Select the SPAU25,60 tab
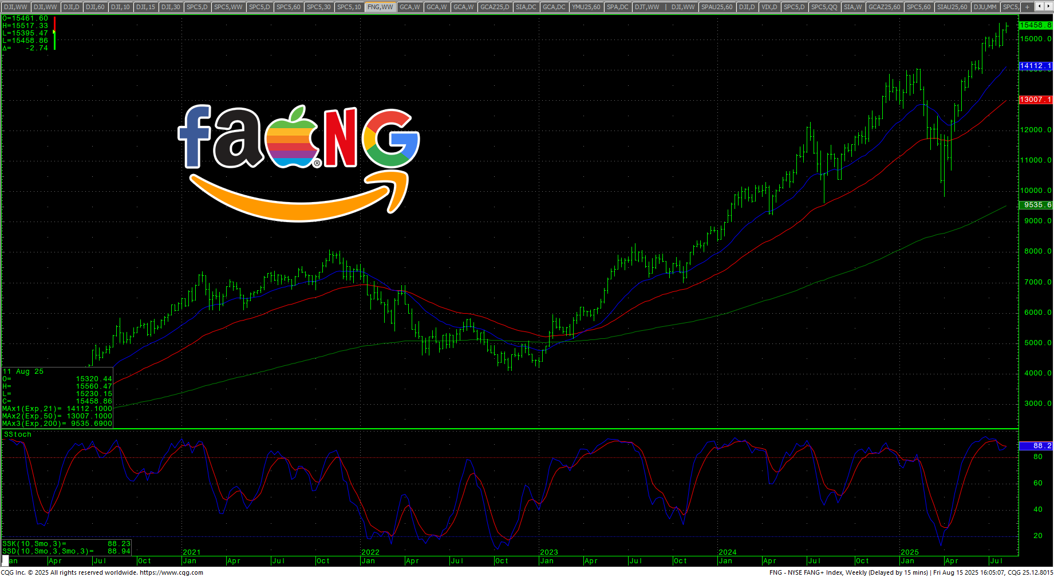This screenshot has width=1054, height=577. tap(717, 7)
